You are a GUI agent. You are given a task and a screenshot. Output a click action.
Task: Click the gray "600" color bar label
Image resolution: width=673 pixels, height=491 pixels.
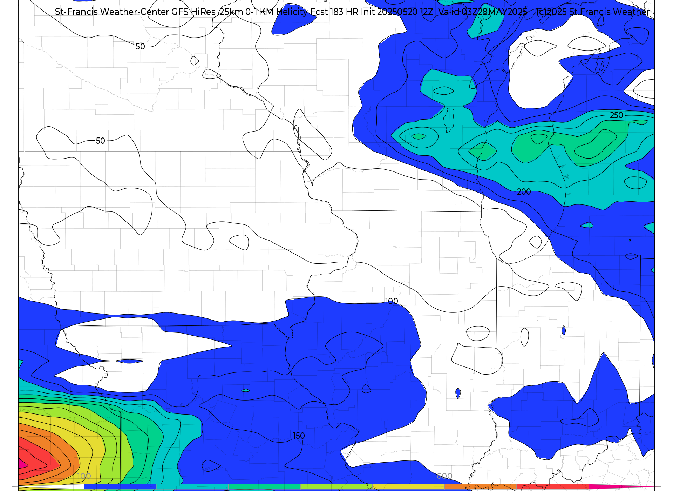tap(444, 476)
